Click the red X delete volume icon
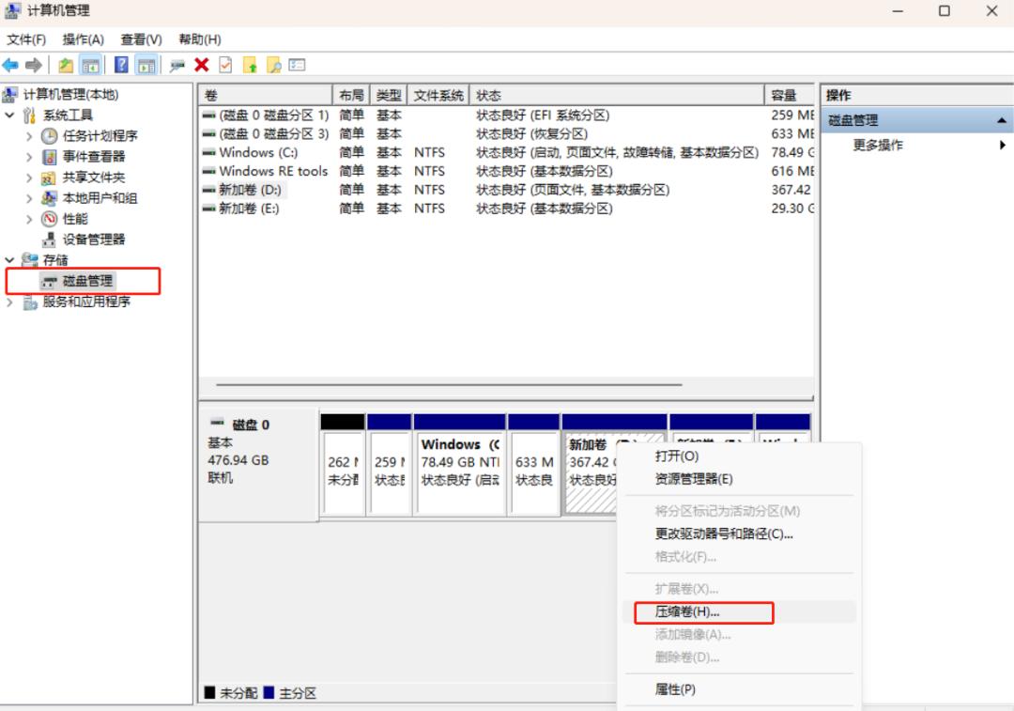 [x=201, y=65]
